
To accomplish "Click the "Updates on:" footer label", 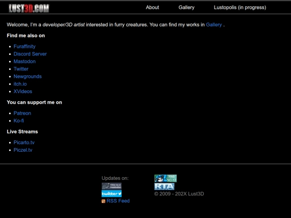I will tap(115, 178).
